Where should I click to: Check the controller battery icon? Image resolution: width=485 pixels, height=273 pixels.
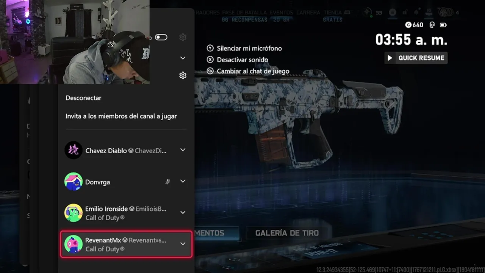(443, 25)
